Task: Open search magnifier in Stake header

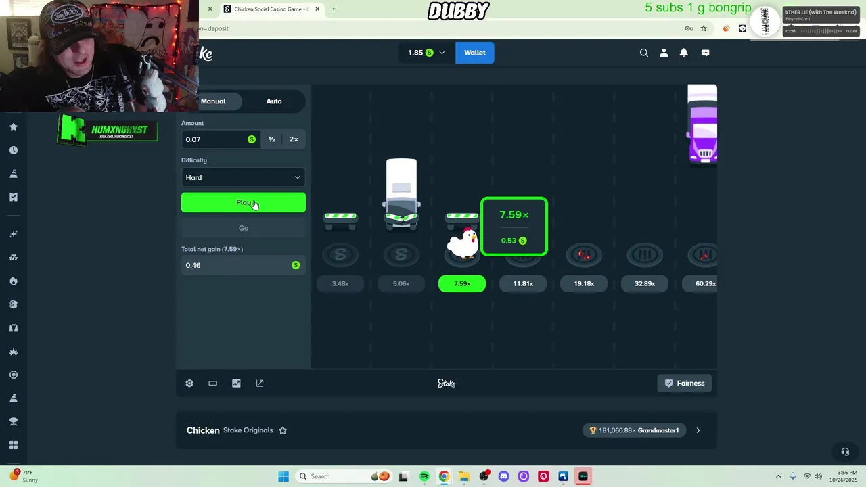Action: (644, 53)
